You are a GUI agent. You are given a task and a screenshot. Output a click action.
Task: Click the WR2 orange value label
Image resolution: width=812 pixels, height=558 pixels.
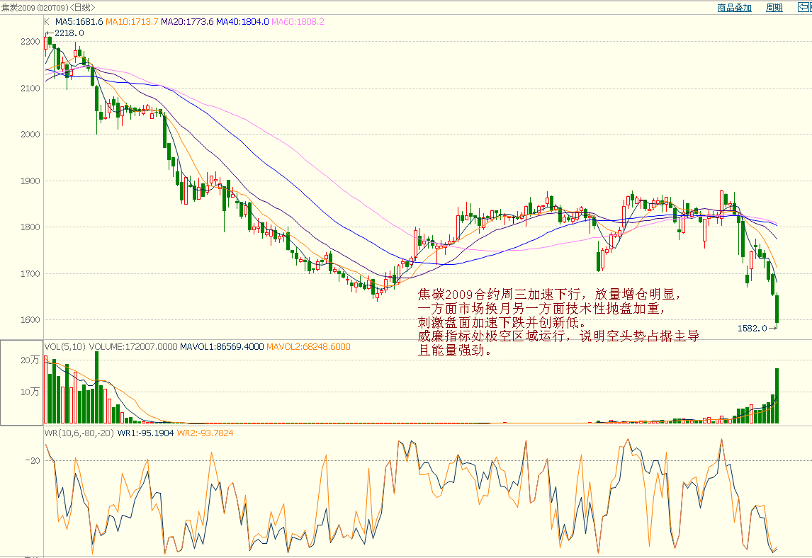point(205,433)
